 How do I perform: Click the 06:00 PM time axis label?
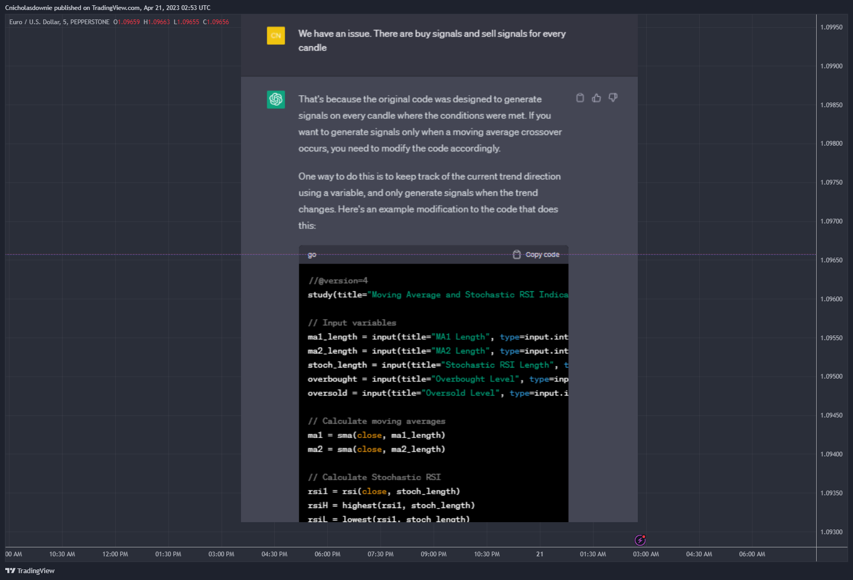coord(327,554)
